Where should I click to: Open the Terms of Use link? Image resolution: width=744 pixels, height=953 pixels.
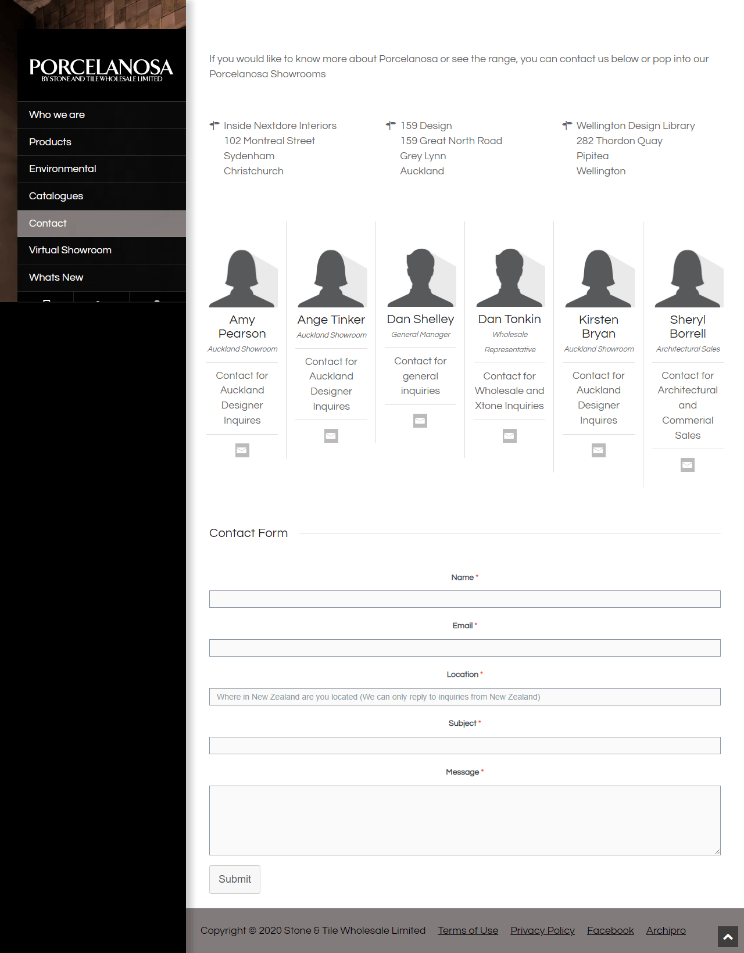click(x=468, y=930)
